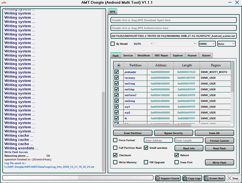Click the partition table horizontal scrollbar
Image resolution: width=242 pixels, height=183 pixels.
pos(152,125)
